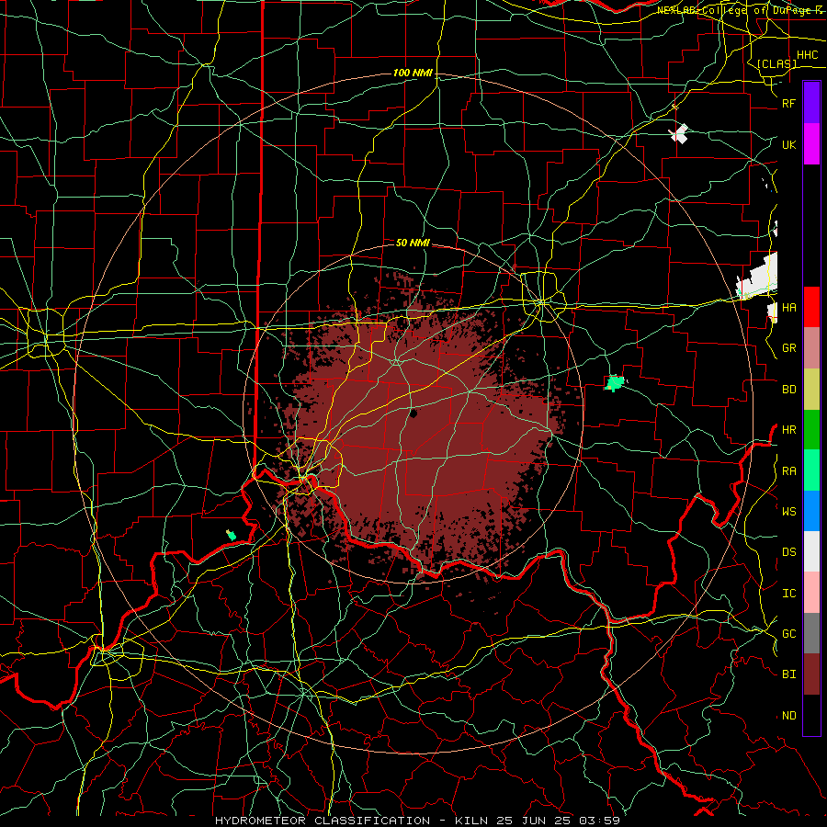Screen dimensions: 827x827
Task: Click the HR legend label
Action: [788, 430]
